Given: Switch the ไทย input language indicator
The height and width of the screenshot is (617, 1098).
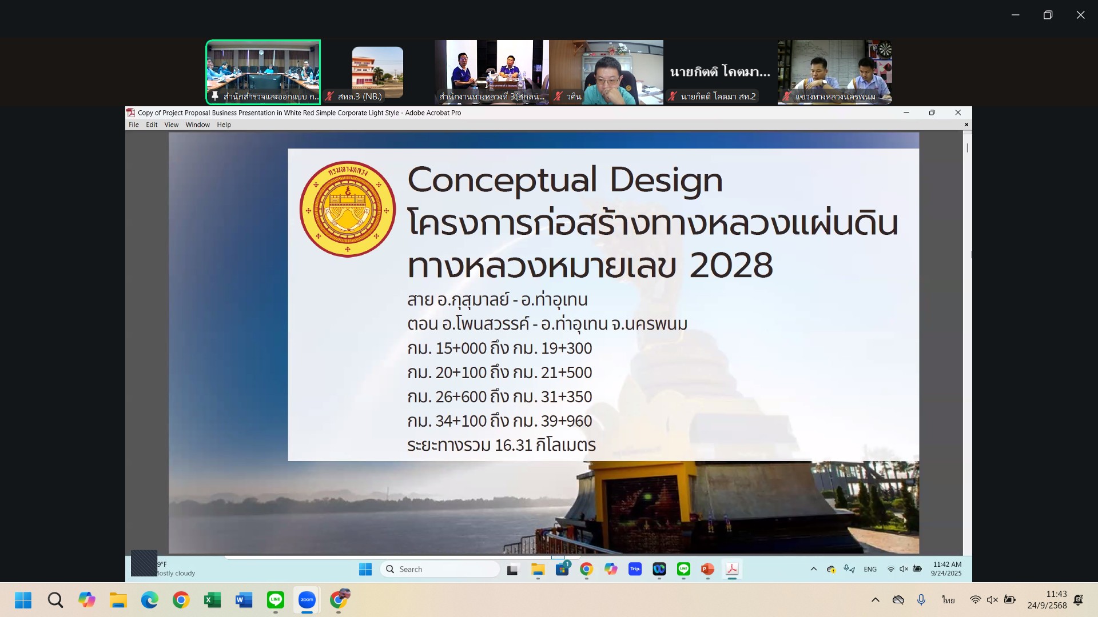Looking at the screenshot, I should tap(948, 600).
